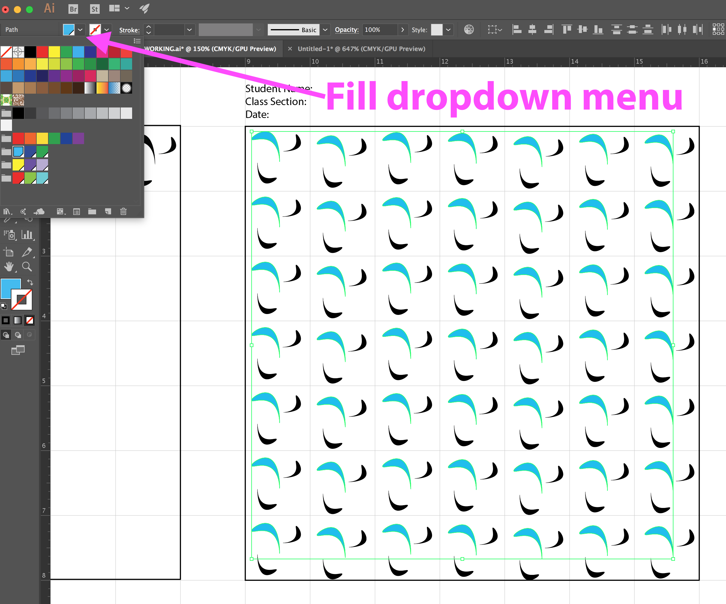Switch to the Untitled-1 document tab
The image size is (726, 604).
[361, 49]
